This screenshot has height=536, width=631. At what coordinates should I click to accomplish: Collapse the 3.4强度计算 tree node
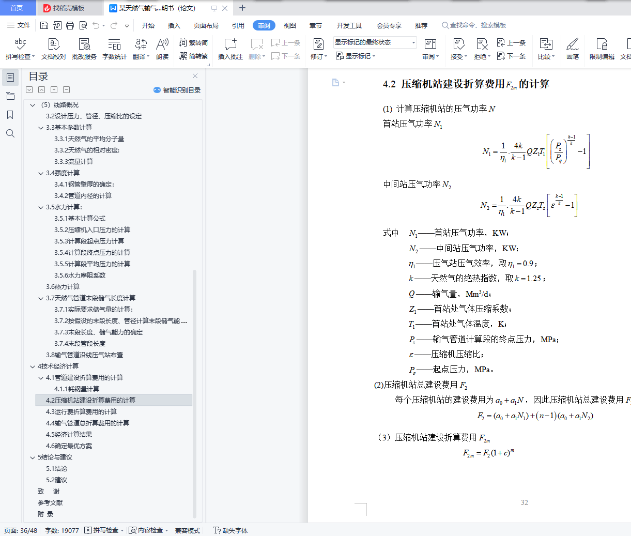click(41, 173)
